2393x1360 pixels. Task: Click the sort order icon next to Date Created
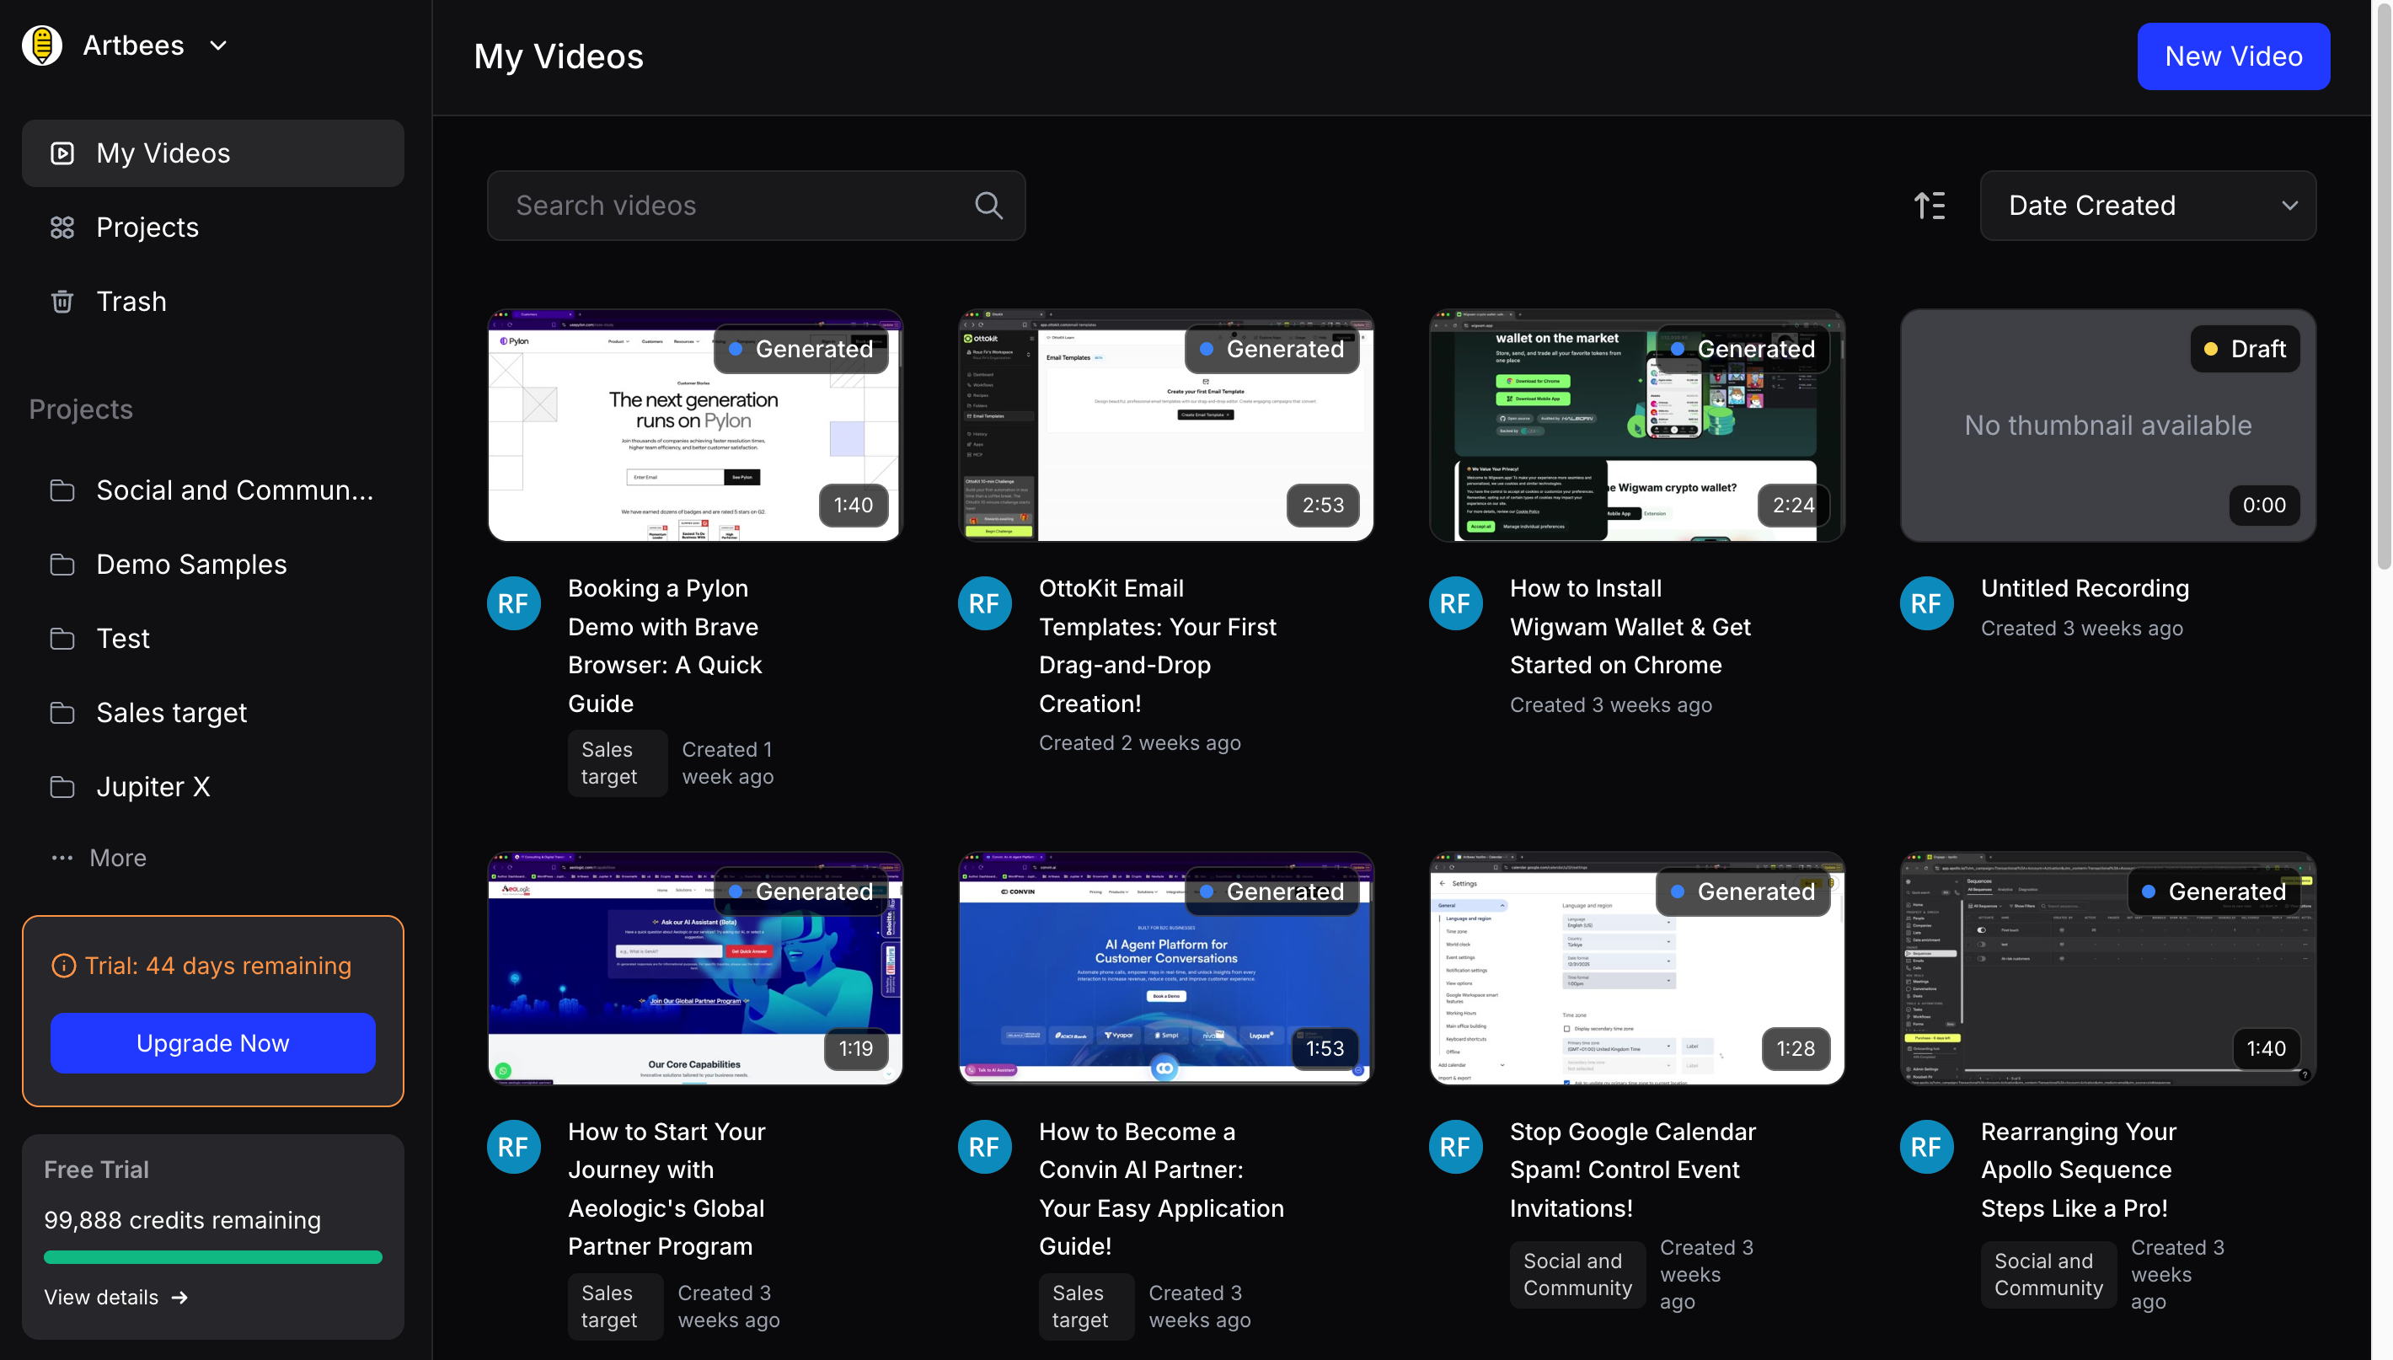[x=1930, y=205]
